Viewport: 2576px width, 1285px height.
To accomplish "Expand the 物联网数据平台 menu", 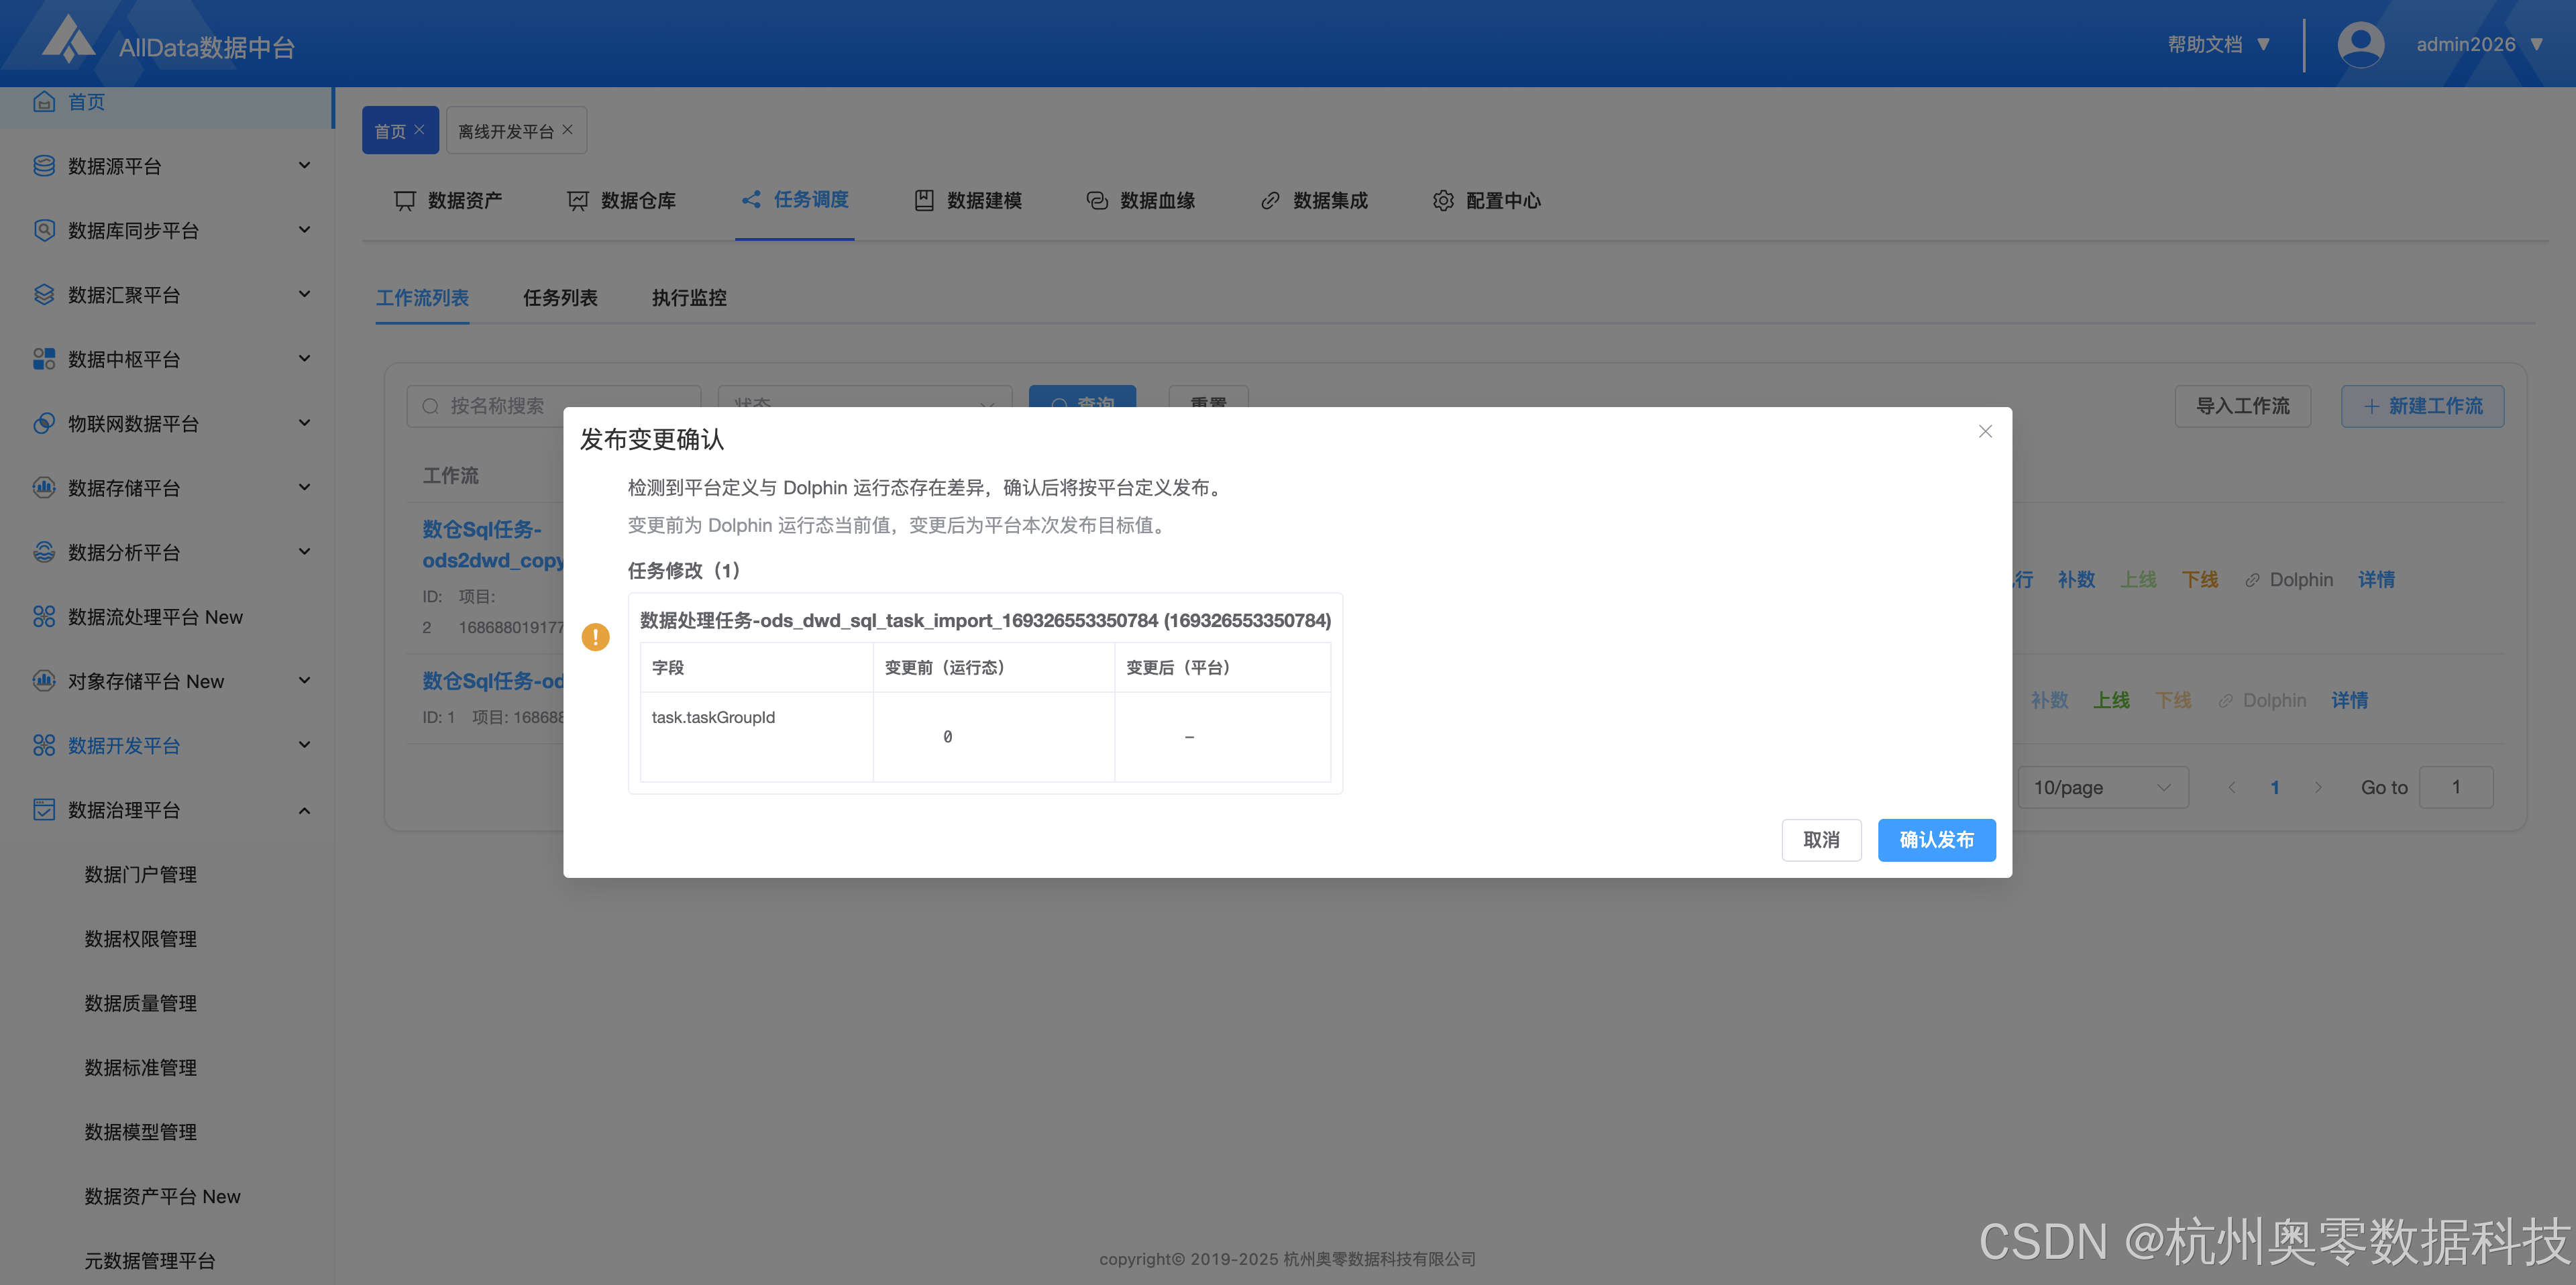I will tap(305, 423).
